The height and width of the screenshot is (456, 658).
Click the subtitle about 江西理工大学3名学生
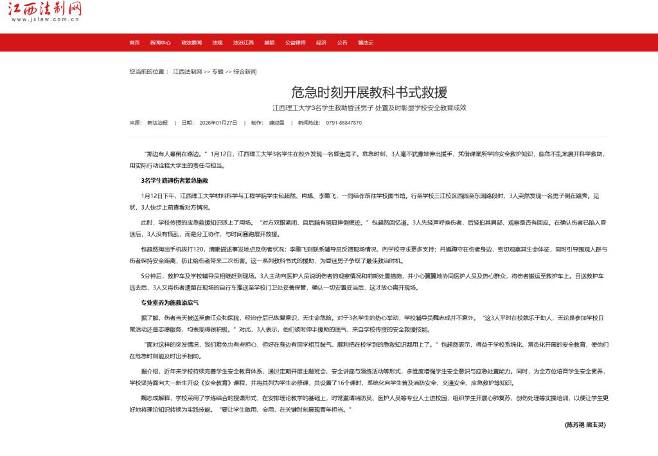click(x=369, y=108)
